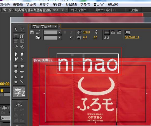Image resolution: width=151 pixels, height=126 pixels.
Task: Open the Roll/Crawl Options icon
Action: coord(38,32)
